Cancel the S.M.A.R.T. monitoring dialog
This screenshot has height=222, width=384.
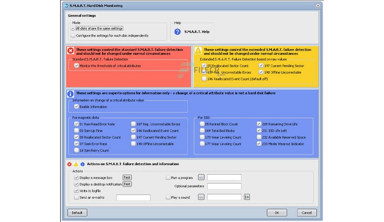point(307,213)
